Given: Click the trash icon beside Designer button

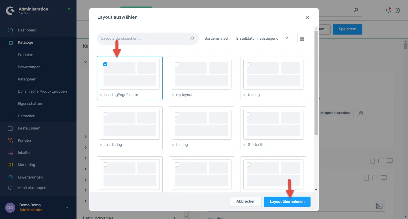Looking at the screenshot, I should coord(361,113).
